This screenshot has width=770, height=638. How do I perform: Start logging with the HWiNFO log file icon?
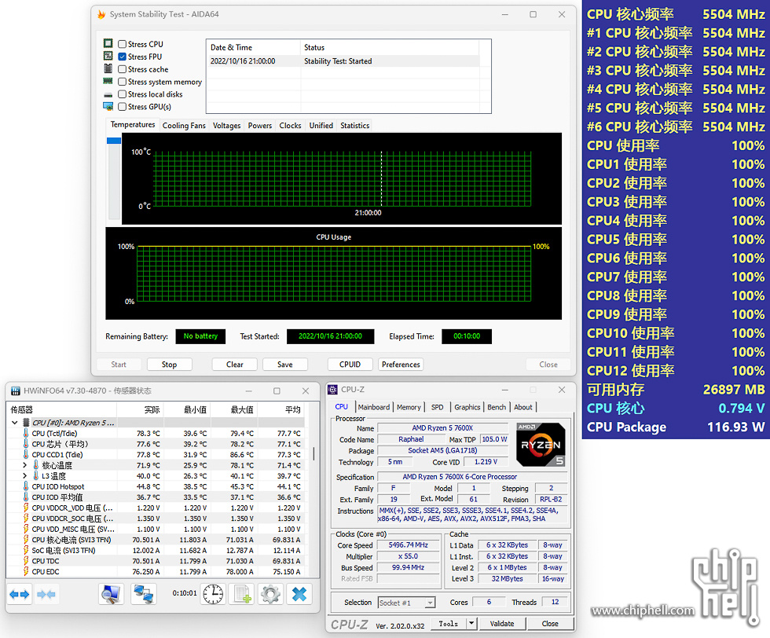click(x=242, y=595)
